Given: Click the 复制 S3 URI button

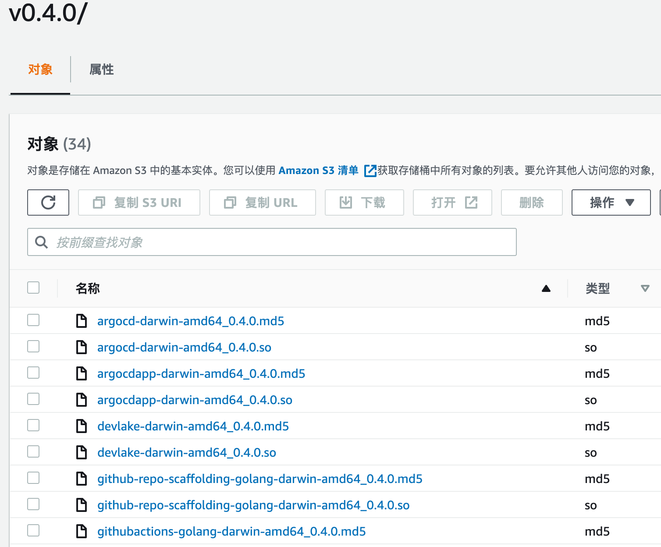Looking at the screenshot, I should point(139,202).
